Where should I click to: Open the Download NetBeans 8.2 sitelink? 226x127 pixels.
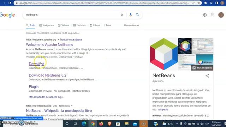[47, 75]
